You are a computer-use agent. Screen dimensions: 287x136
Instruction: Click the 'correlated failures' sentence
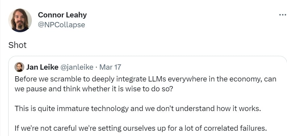(140, 128)
